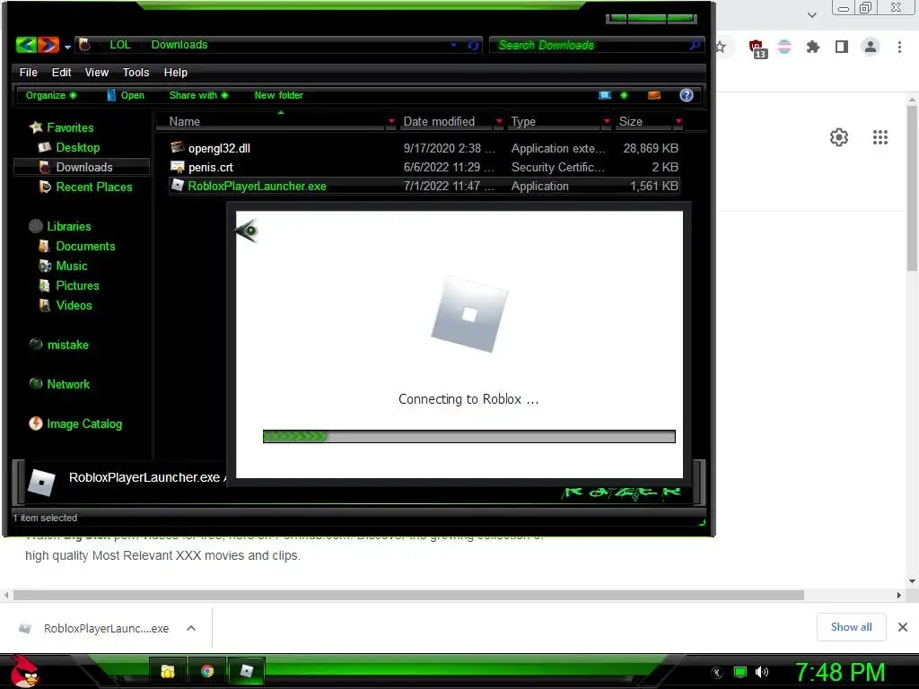Open the Size column filter dropdown

[x=678, y=121]
